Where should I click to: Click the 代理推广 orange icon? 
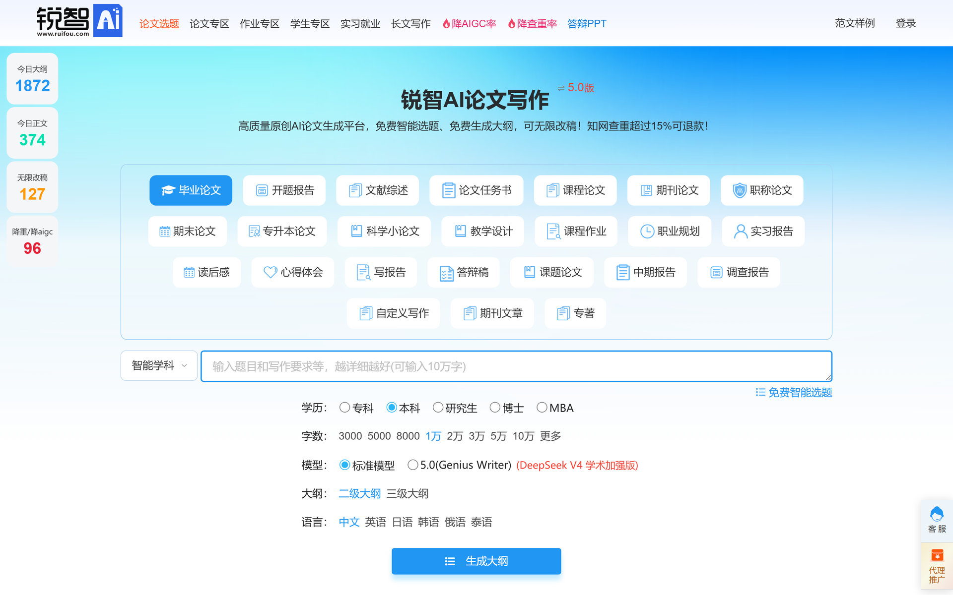pyautogui.click(x=937, y=555)
